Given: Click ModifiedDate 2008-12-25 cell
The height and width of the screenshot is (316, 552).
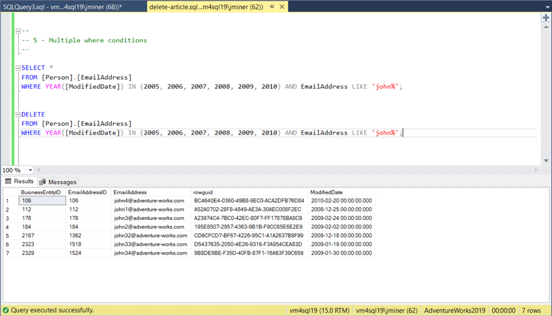Looking at the screenshot, I should pyautogui.click(x=342, y=210).
